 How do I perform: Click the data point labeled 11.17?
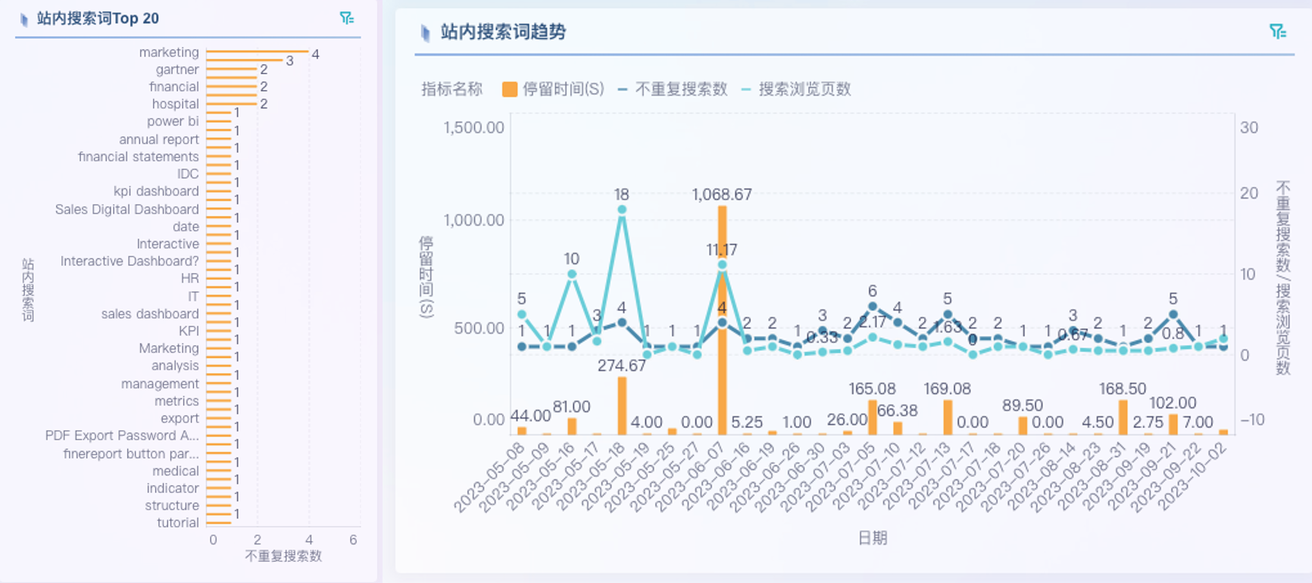click(x=722, y=265)
